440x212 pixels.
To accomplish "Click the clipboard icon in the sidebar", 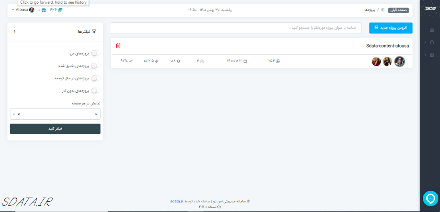I will point(432,42).
